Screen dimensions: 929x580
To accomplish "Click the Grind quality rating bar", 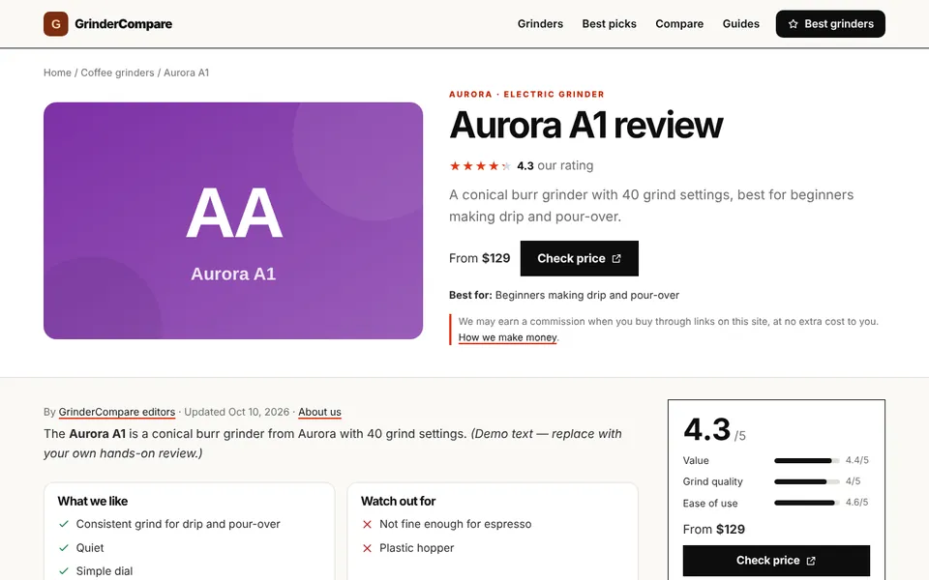I will [806, 481].
